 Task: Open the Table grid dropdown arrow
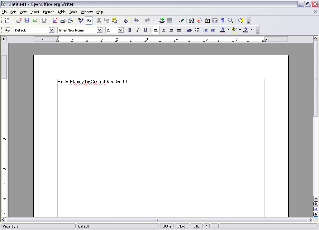[175, 20]
